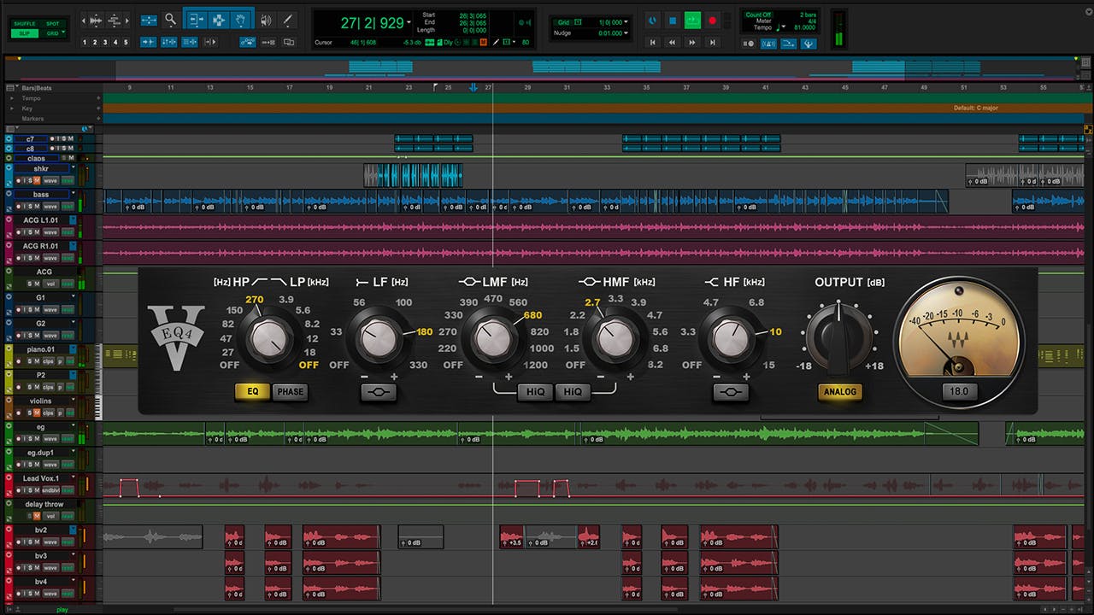Toggle the automation follows edit icon
Image resolution: width=1094 pixels, height=615 pixels.
(x=248, y=42)
